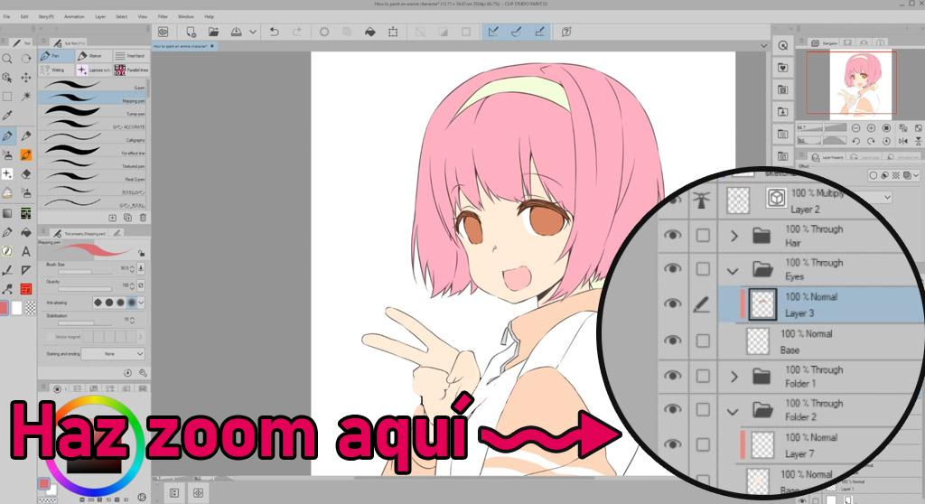Collapse the Eyes folder
The width and height of the screenshot is (925, 504).
tap(733, 272)
